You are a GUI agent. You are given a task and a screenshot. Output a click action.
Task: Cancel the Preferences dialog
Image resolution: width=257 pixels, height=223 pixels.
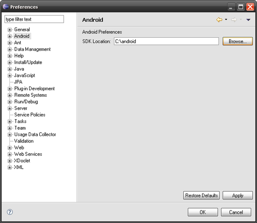tap(236, 212)
